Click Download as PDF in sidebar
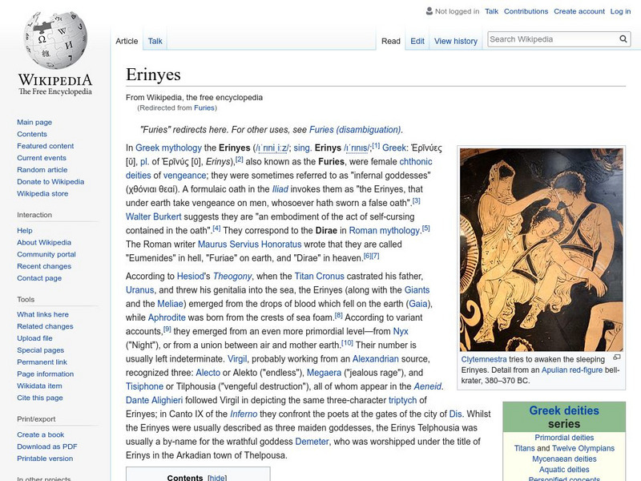The width and height of the screenshot is (641, 481). [46, 447]
